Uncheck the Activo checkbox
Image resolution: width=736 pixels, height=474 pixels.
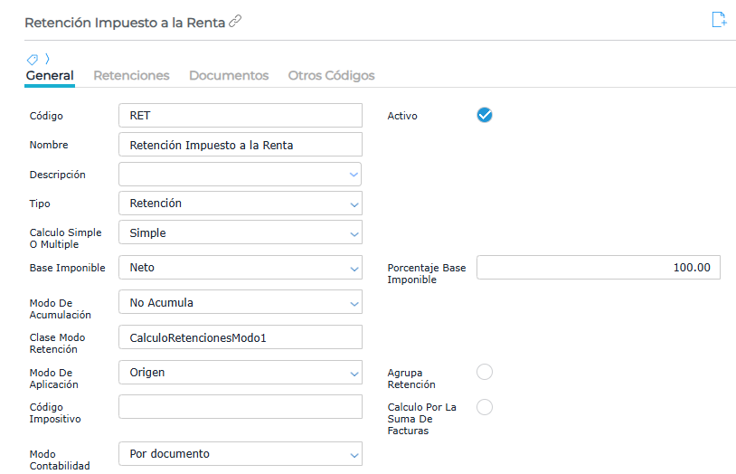(x=485, y=115)
